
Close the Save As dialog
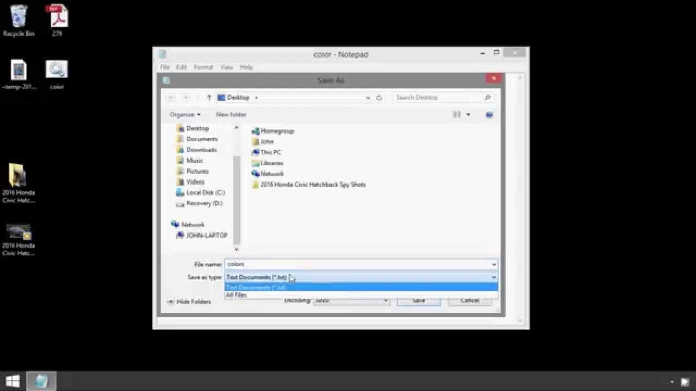[493, 79]
